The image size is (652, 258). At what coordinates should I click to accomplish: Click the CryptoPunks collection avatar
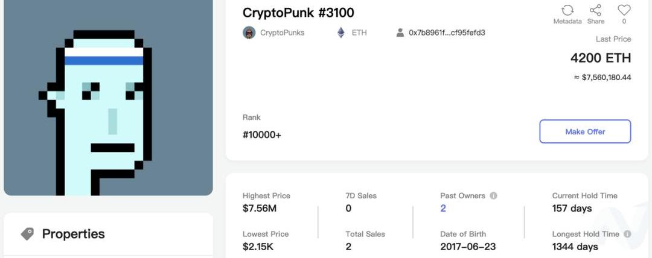point(249,33)
